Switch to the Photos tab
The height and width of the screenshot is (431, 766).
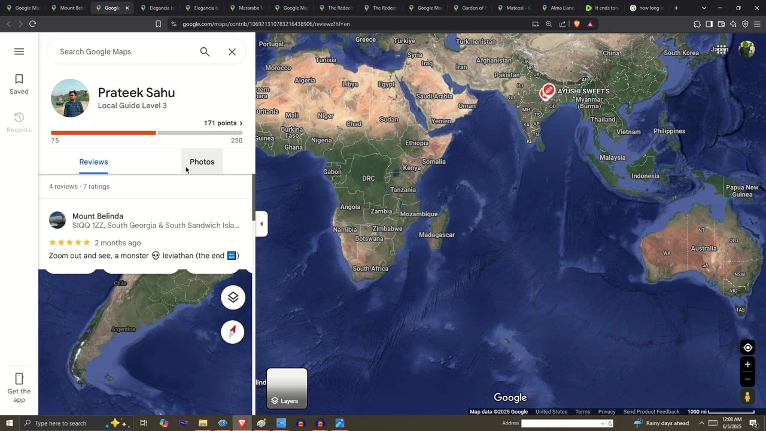[x=202, y=162]
